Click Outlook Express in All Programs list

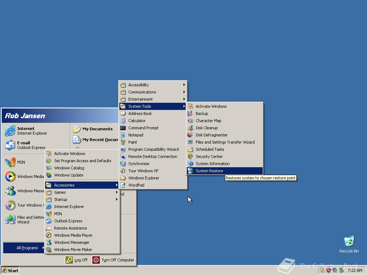(82, 221)
